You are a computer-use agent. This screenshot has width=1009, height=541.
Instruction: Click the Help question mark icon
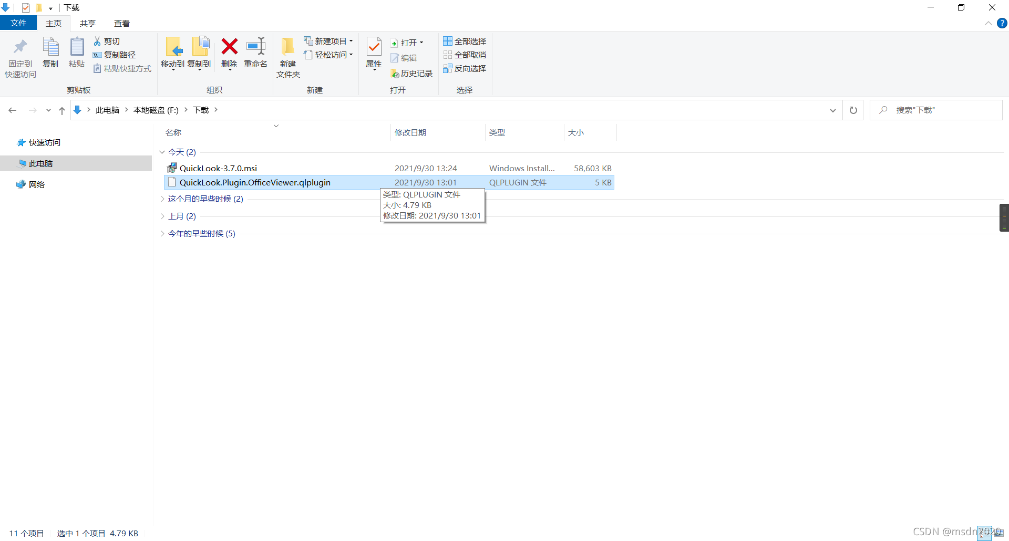point(1002,23)
